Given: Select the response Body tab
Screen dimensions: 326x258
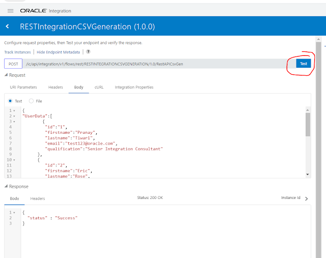Looking at the screenshot, I should tap(14, 198).
